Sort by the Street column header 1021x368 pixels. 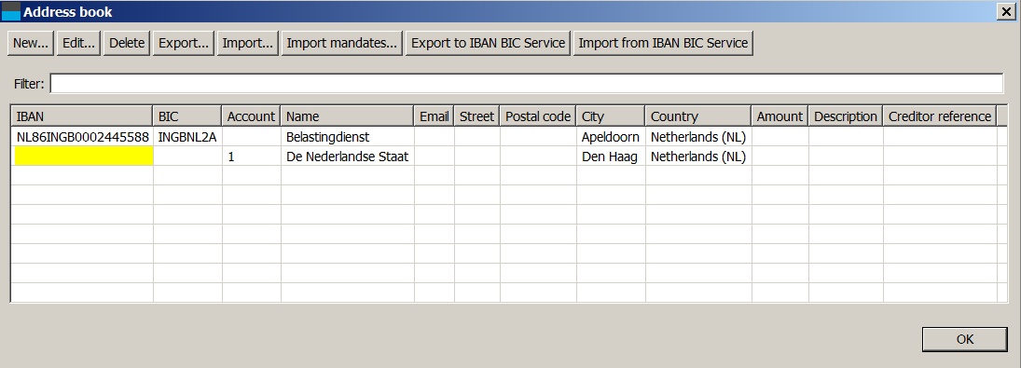point(477,116)
